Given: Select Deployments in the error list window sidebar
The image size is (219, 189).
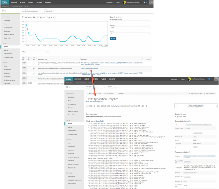Looking at the screenshot, I should (x=8, y=54).
